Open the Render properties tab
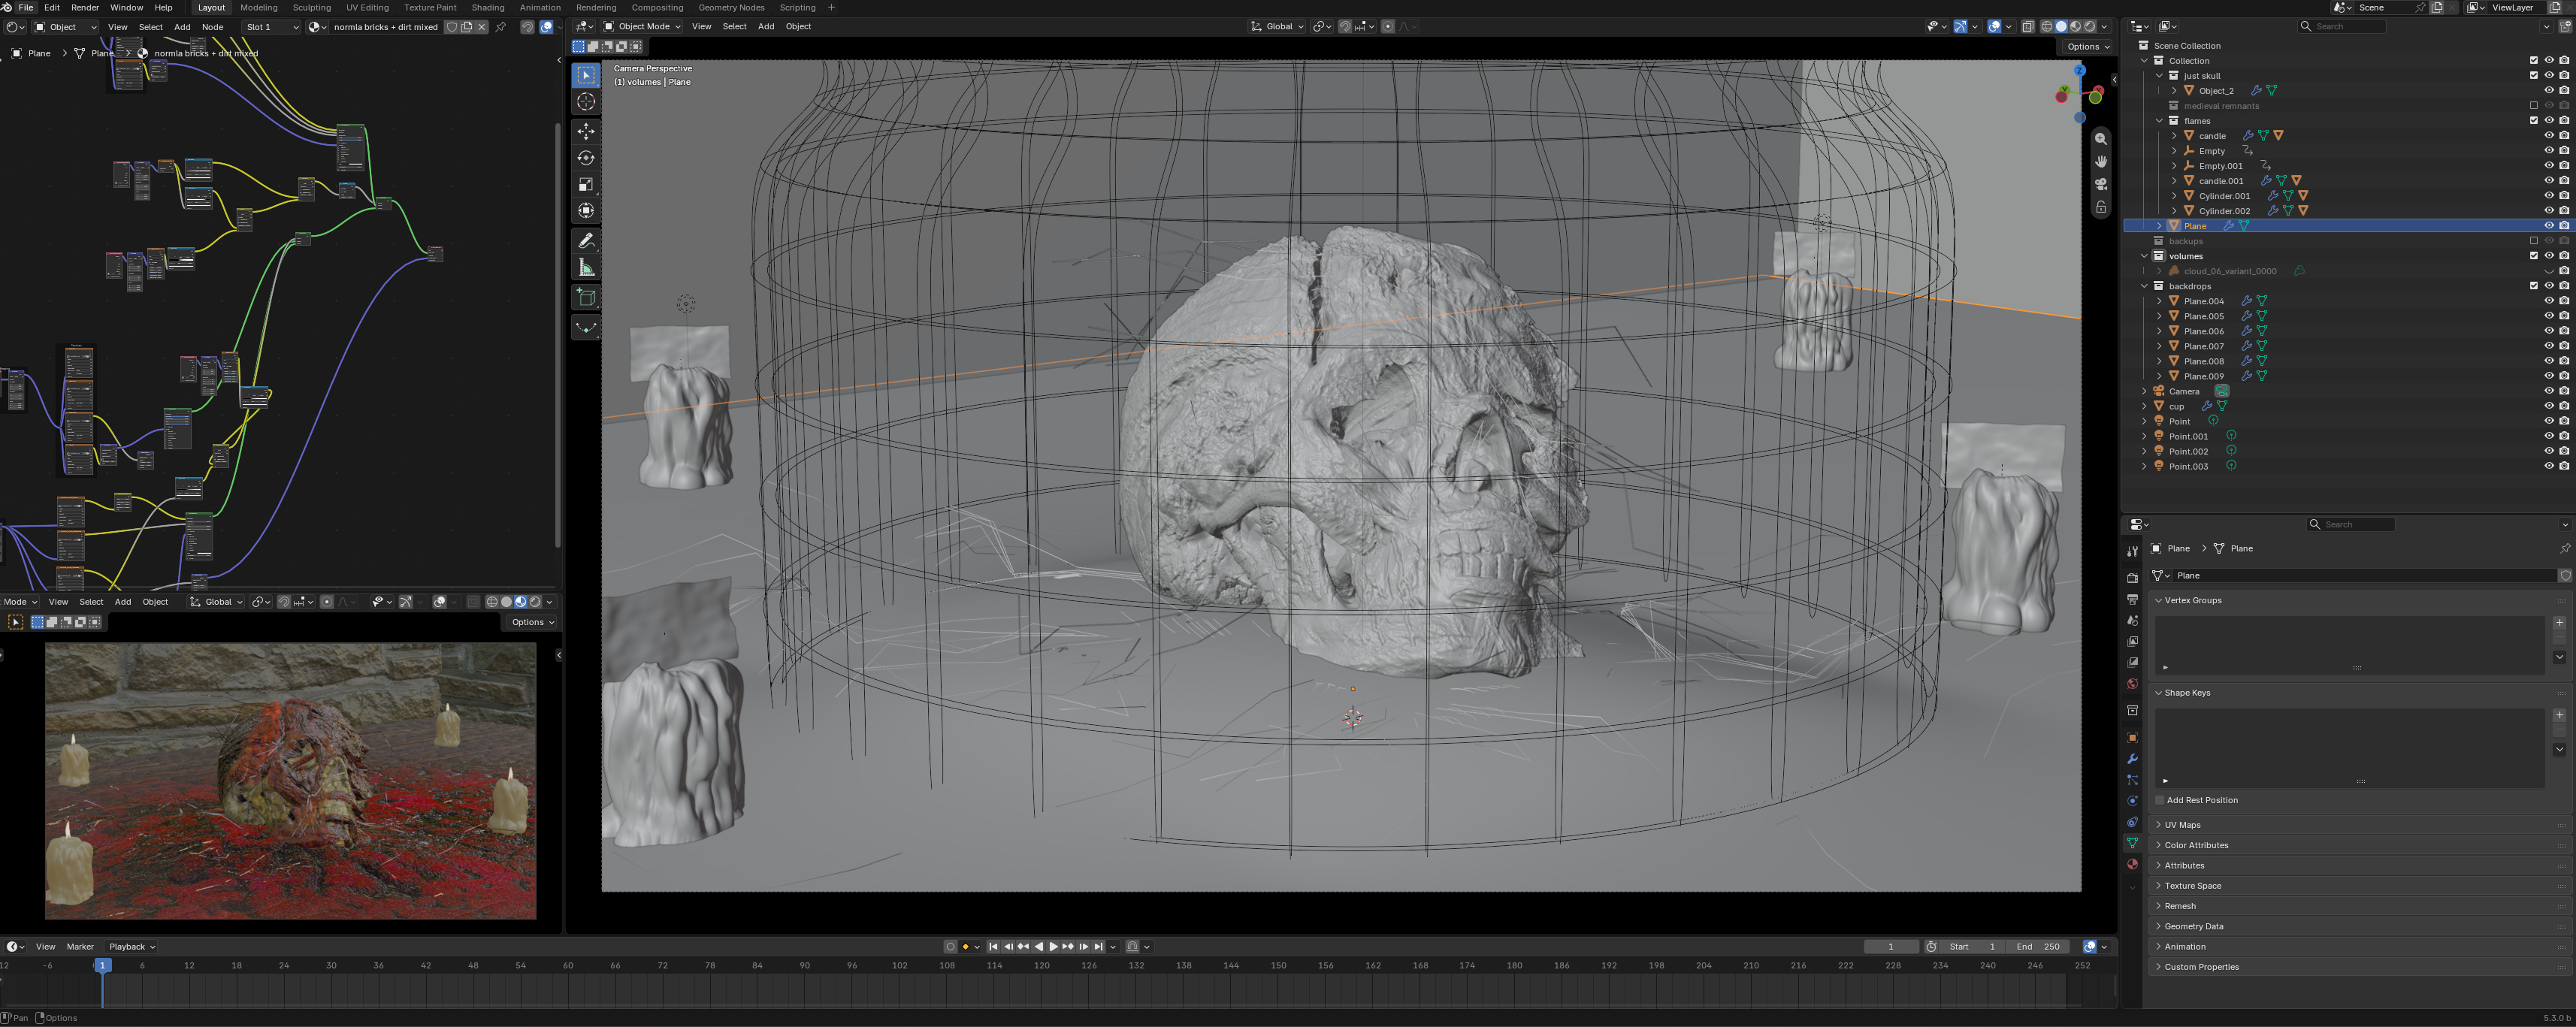Screen dimensions: 2576x1027 (2132, 578)
